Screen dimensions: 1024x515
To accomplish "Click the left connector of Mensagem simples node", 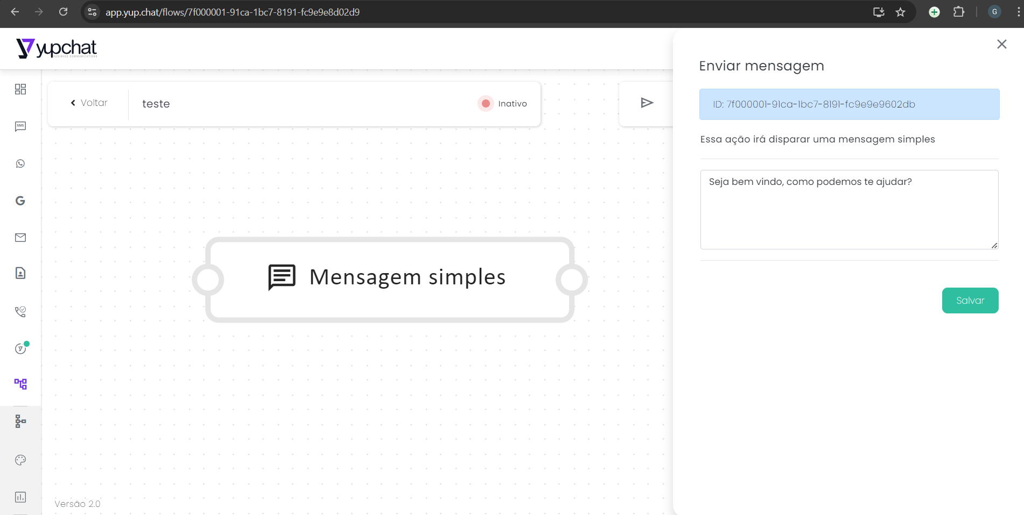I will click(208, 280).
